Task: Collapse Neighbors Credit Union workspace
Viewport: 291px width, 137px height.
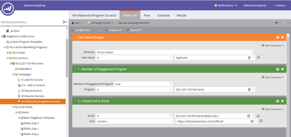Action: 2,36
